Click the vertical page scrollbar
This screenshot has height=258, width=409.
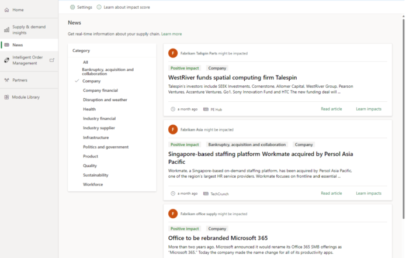click(x=404, y=119)
